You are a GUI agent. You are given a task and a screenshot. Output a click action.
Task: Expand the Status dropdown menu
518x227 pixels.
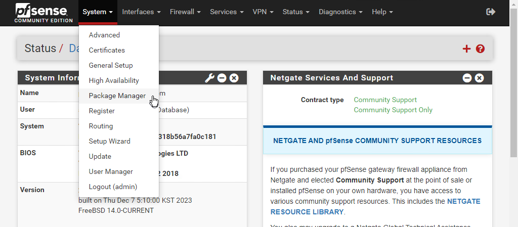pos(296,12)
